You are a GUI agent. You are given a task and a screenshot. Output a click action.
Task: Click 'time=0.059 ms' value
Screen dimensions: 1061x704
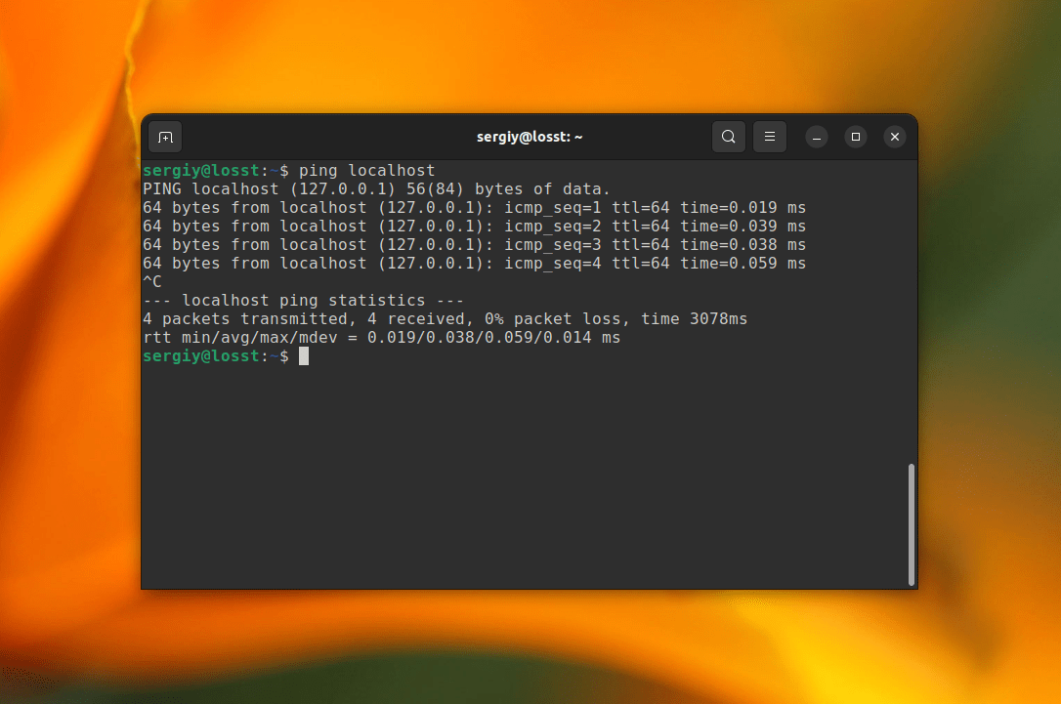pos(743,263)
